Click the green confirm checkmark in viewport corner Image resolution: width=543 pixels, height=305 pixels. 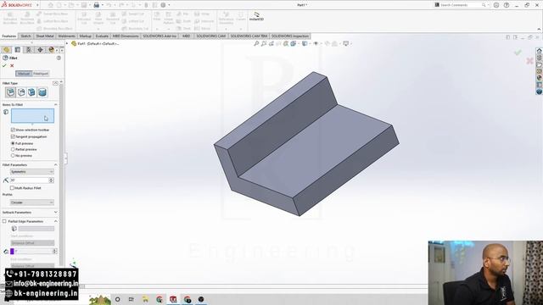click(518, 53)
